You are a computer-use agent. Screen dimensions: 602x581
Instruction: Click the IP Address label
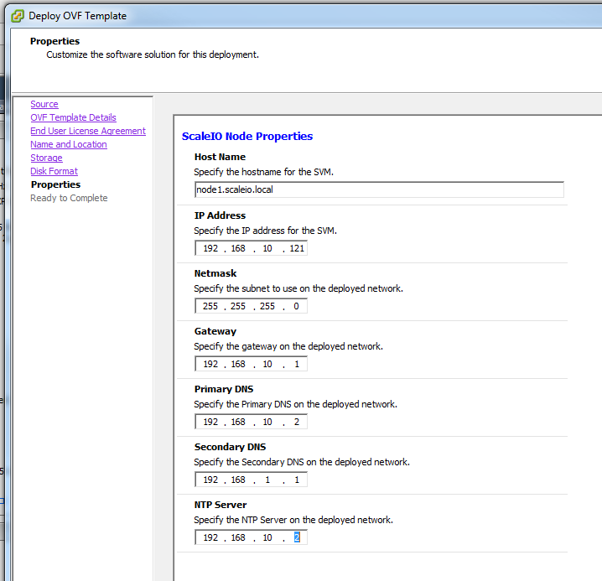(220, 215)
